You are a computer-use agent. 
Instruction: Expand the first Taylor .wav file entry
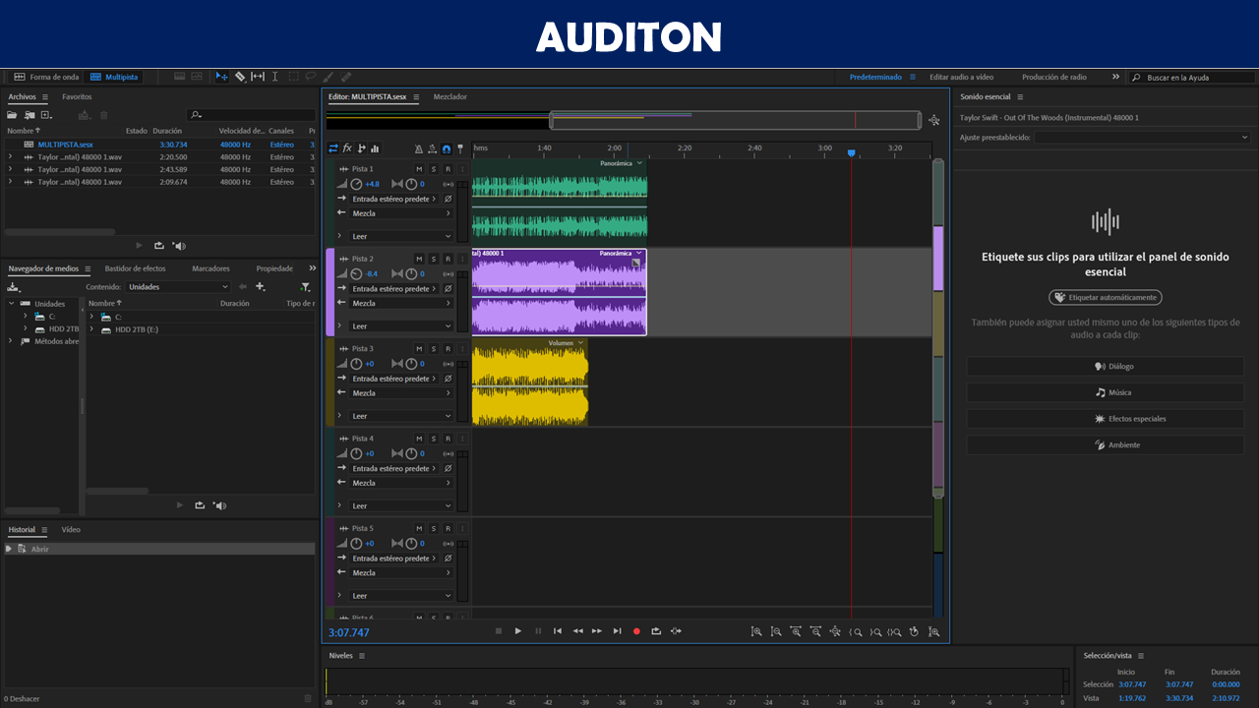tap(11, 157)
